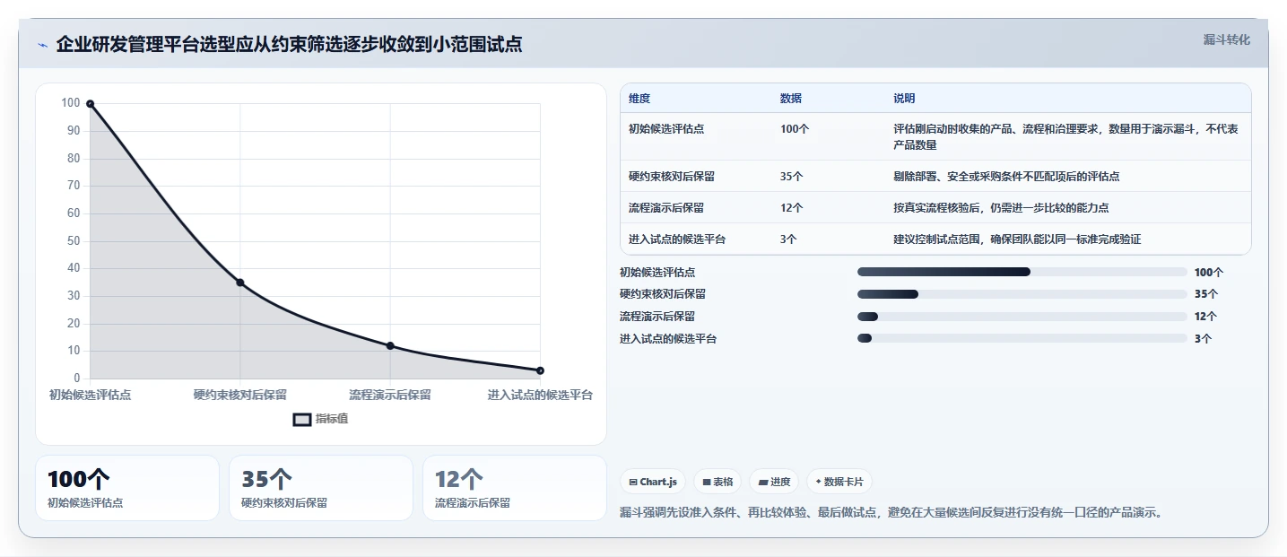This screenshot has height=557, width=1287.
Task: Click y-axis tick label 50
Action: point(74,241)
